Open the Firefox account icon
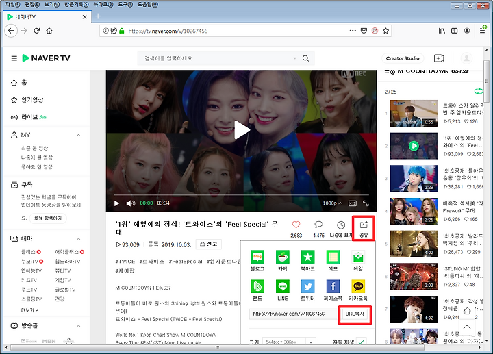 [467, 31]
